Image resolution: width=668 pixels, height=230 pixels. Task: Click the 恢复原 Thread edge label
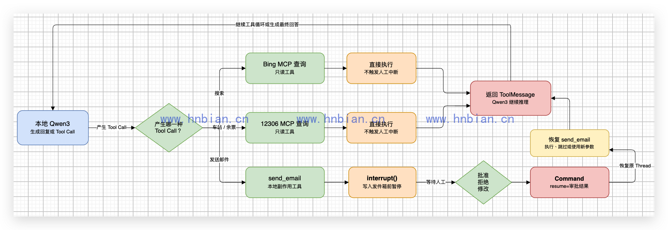click(635, 166)
